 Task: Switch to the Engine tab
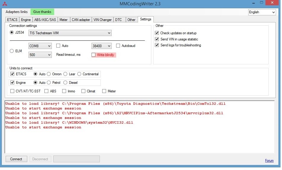[x=26, y=20]
